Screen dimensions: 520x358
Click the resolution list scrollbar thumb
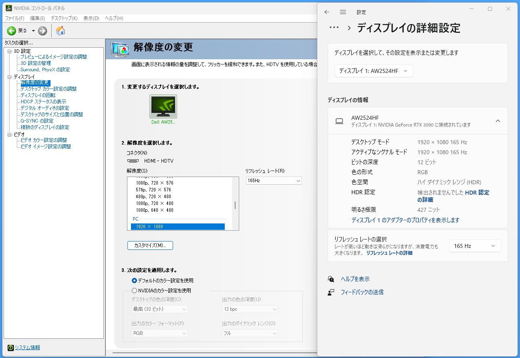pos(235,205)
